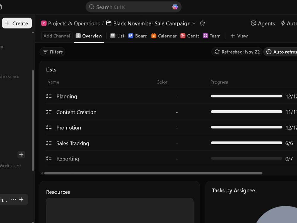This screenshot has height=223, width=297.
Task: Click the Agents button
Action: 263,23
